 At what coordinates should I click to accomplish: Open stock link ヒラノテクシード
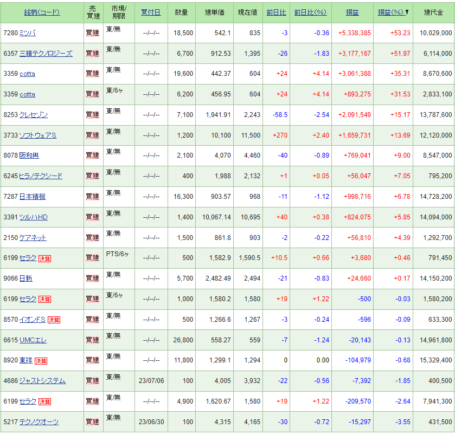(41, 176)
